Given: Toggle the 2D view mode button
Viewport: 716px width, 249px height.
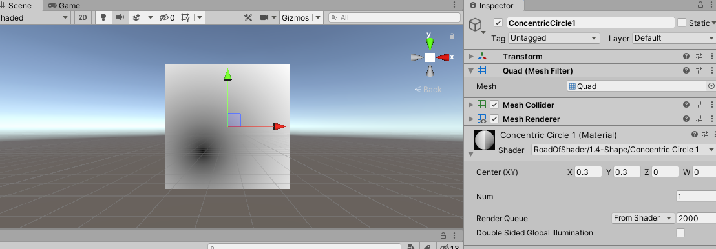Looking at the screenshot, I should click(x=83, y=17).
